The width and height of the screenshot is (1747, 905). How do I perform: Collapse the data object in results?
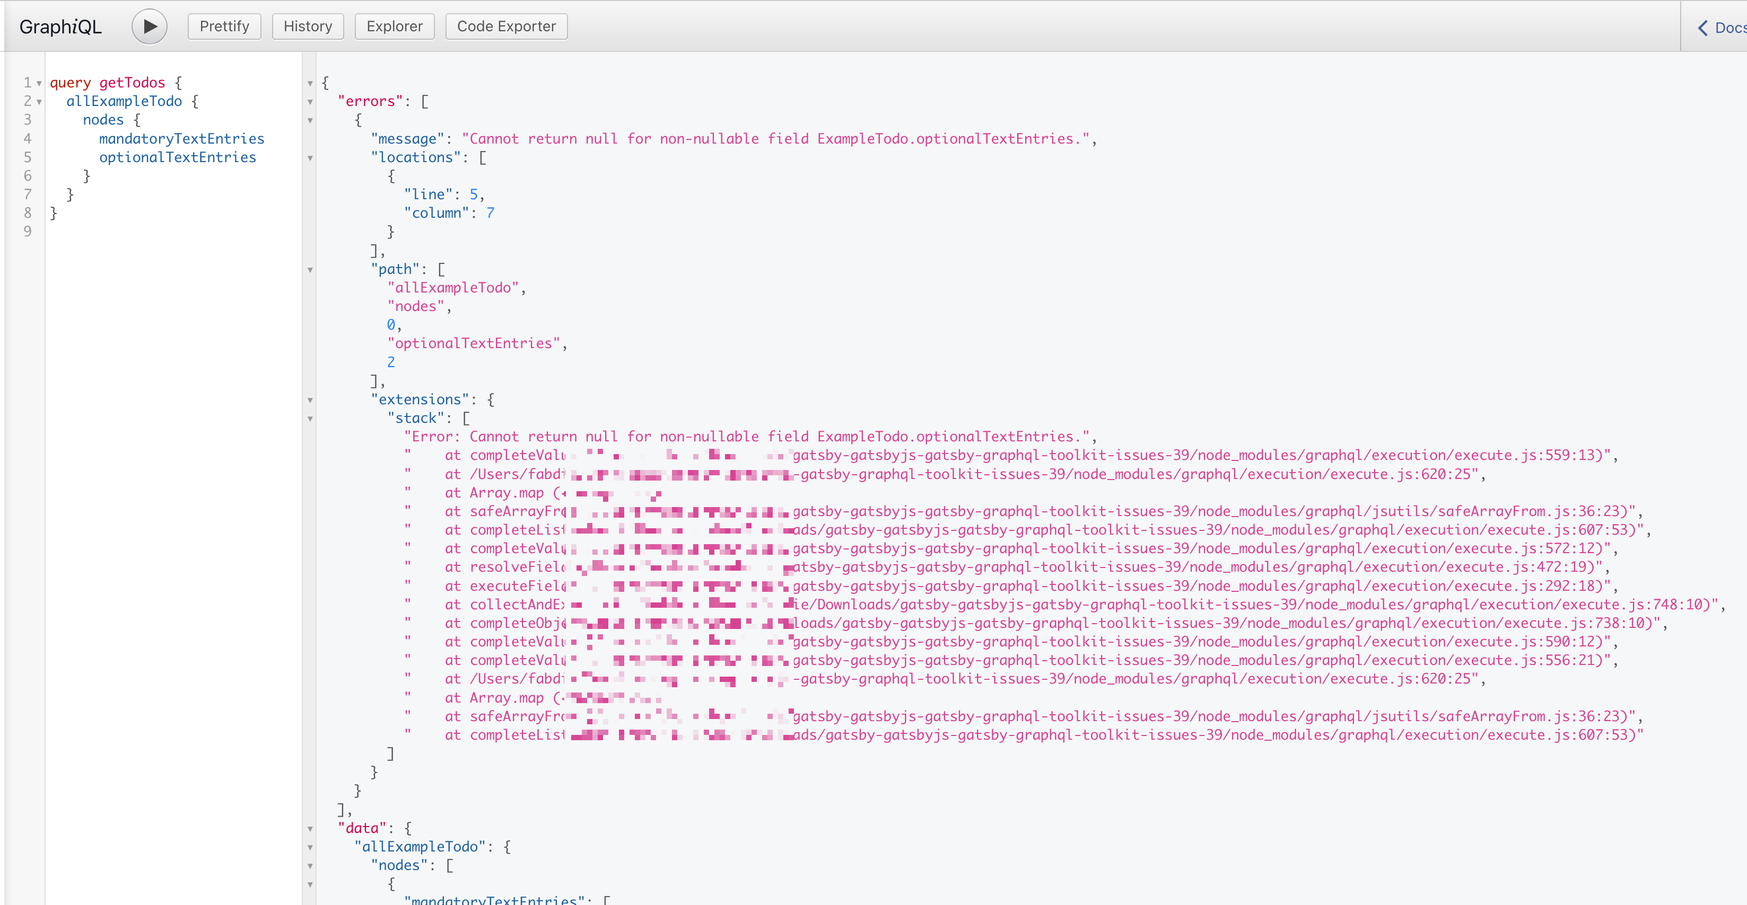point(310,828)
